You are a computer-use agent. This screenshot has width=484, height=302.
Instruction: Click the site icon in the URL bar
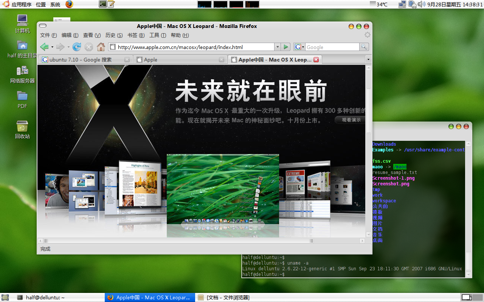(x=112, y=47)
